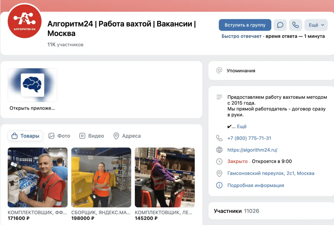
Task: Expand the Ещё dropdown menu button
Action: [316, 25]
